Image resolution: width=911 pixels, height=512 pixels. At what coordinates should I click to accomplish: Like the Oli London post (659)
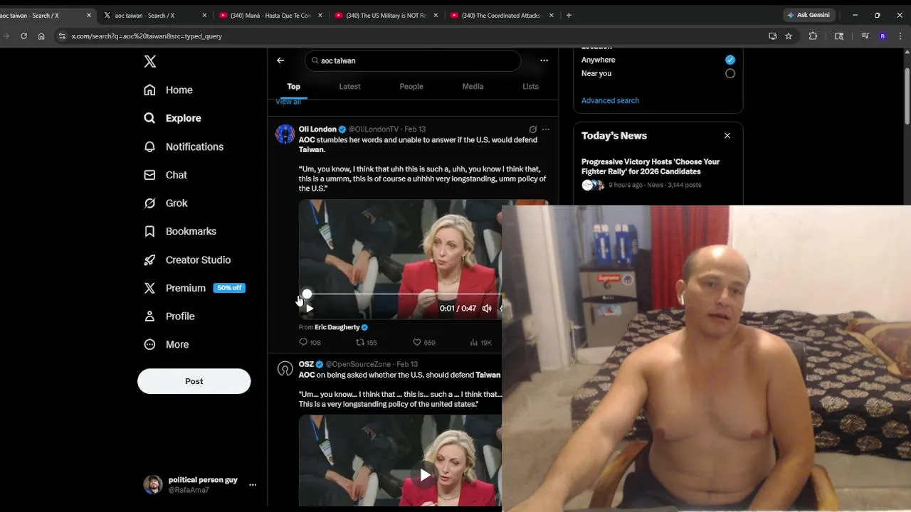pos(424,342)
